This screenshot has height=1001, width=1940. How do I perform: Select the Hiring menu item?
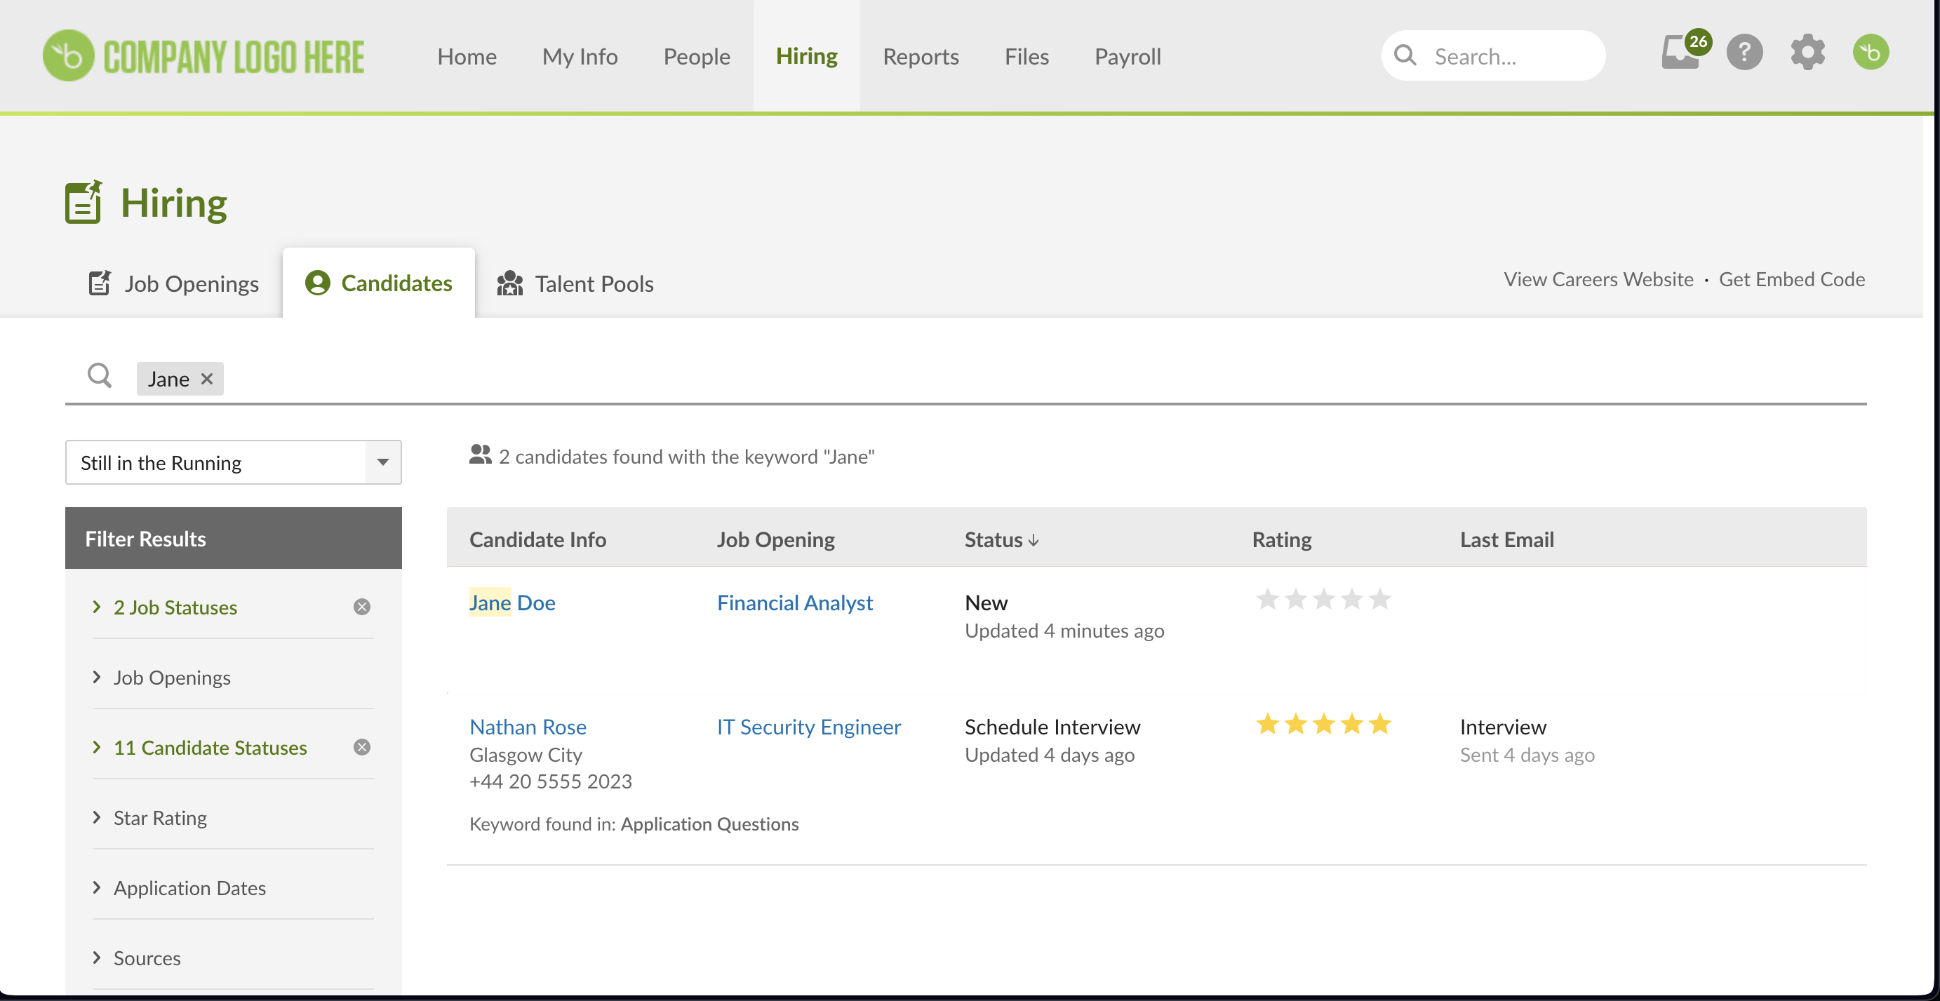(x=807, y=55)
